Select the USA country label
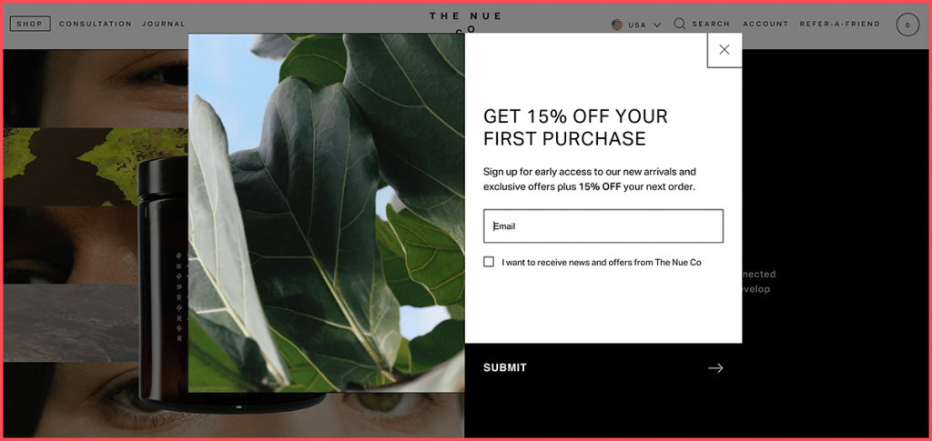The image size is (932, 441). point(637,25)
